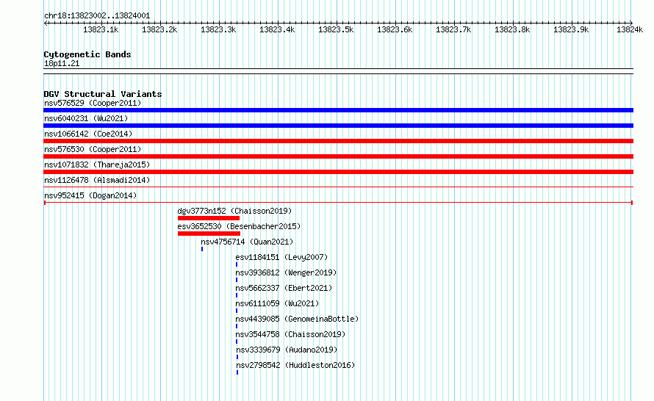
Task: Click the nsv6111059 (Wu2021) label
Action: tap(277, 303)
